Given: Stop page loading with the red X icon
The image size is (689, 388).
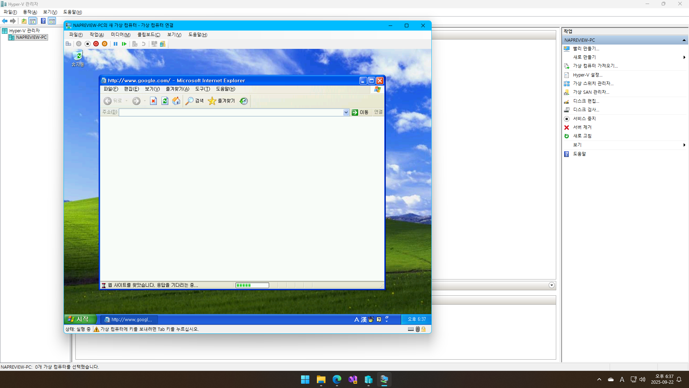Looking at the screenshot, I should click(x=153, y=101).
